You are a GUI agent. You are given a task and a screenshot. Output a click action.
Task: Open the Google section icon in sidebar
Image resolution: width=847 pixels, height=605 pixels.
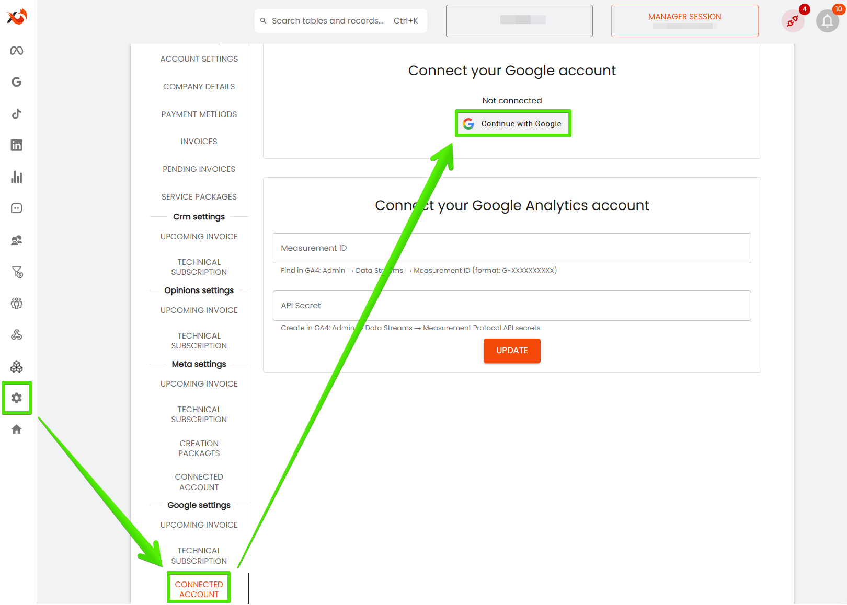[17, 82]
